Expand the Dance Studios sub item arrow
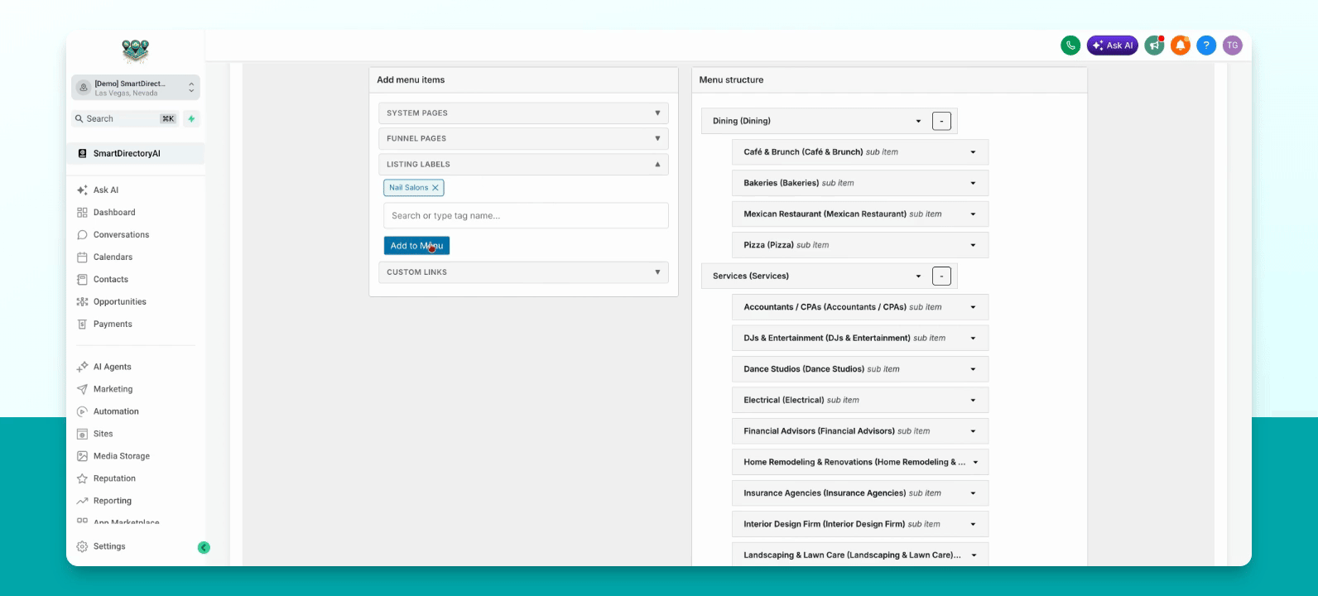Viewport: 1318px width, 596px height. (x=973, y=369)
